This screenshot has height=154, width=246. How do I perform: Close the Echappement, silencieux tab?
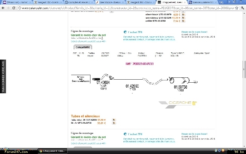[x=185, y=2]
